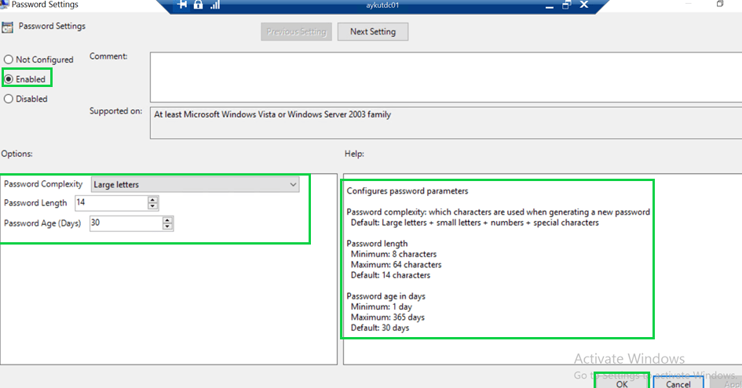Increase Password Age days with up arrow
This screenshot has height=388, width=742.
coord(167,220)
